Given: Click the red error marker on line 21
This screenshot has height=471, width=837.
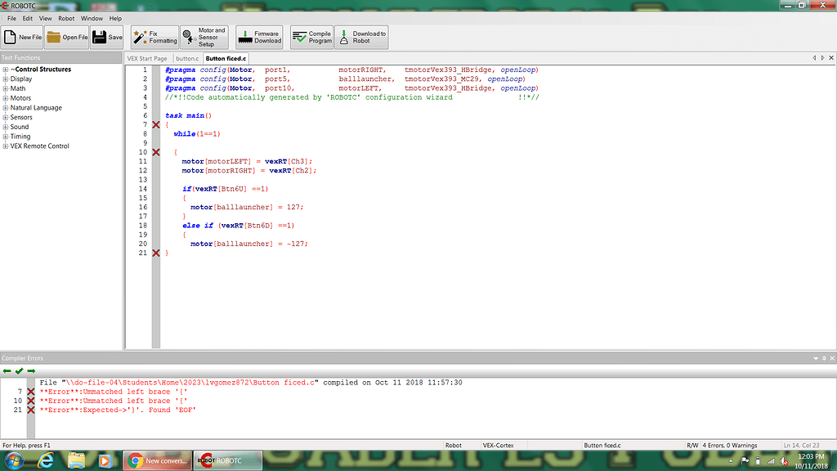Looking at the screenshot, I should click(156, 253).
